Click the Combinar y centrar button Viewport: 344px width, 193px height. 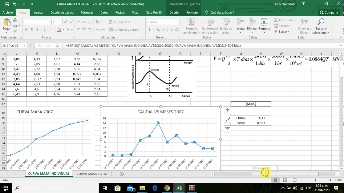(124, 30)
